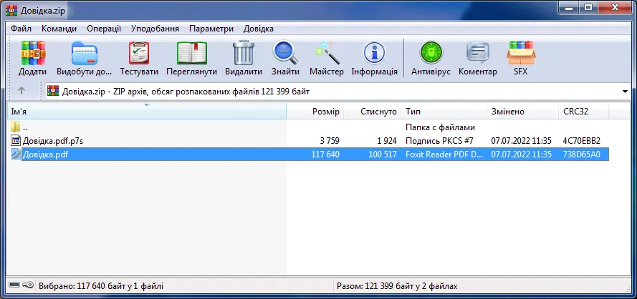Sort by Ім'я column header
Viewport: 637px width, 299px height.
(x=147, y=111)
